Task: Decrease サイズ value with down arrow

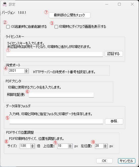Action: (33, 147)
